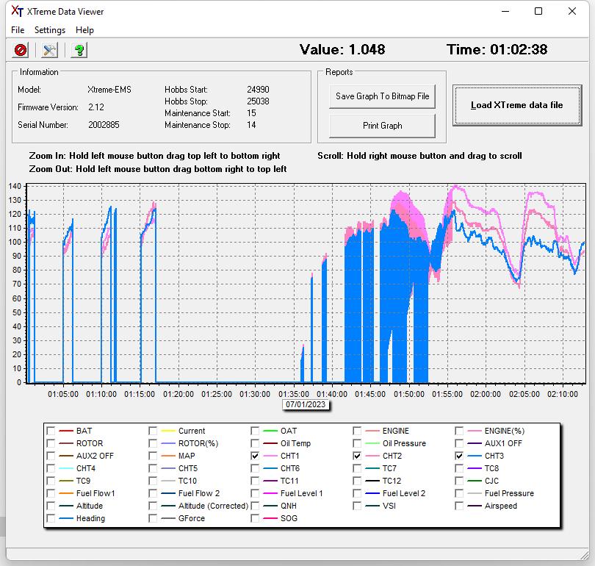Click the window resize grip corner
Viewport: 595px width, 566px height.
585,556
